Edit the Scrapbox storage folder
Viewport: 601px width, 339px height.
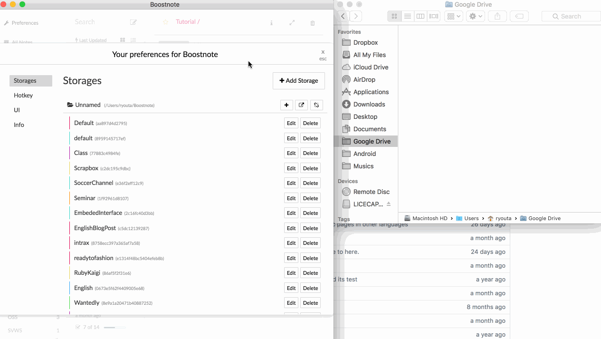[x=291, y=168]
